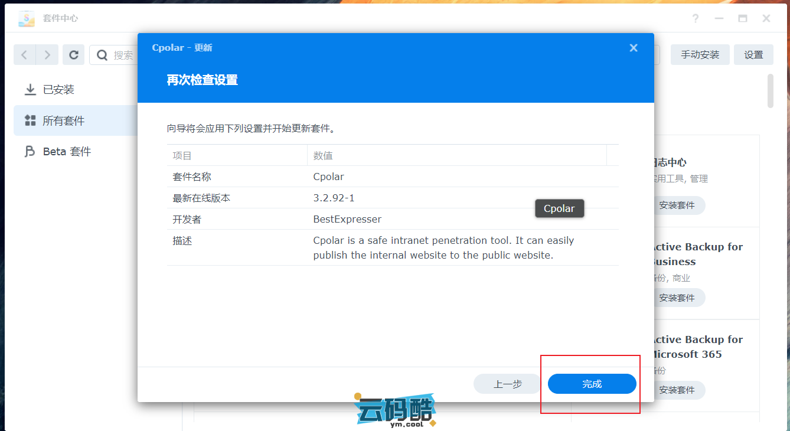The width and height of the screenshot is (790, 431).
Task: Click the Package Center logo icon
Action: pos(27,18)
